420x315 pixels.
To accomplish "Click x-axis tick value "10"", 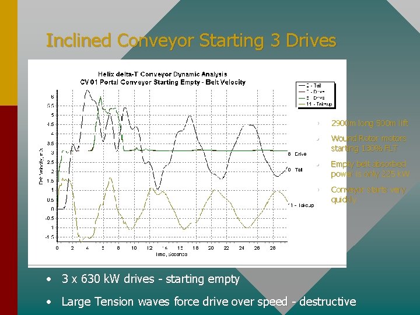I will [134, 248].
